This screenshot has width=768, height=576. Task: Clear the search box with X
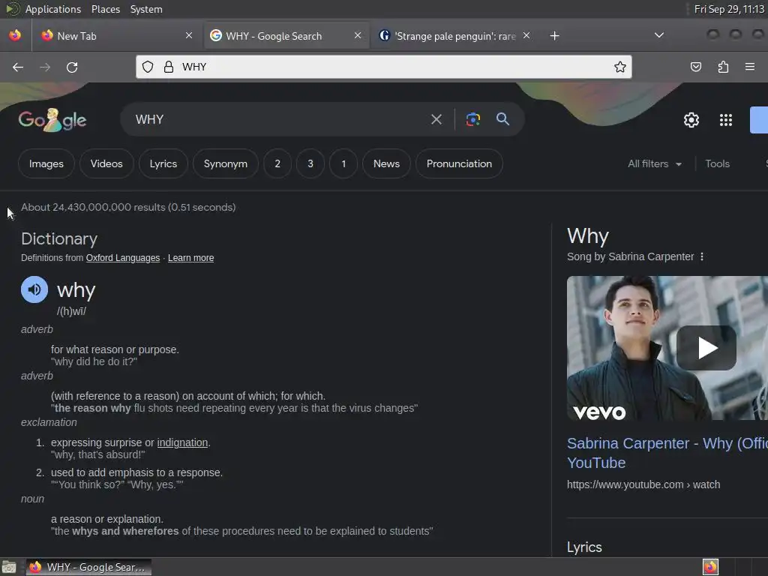pyautogui.click(x=436, y=119)
